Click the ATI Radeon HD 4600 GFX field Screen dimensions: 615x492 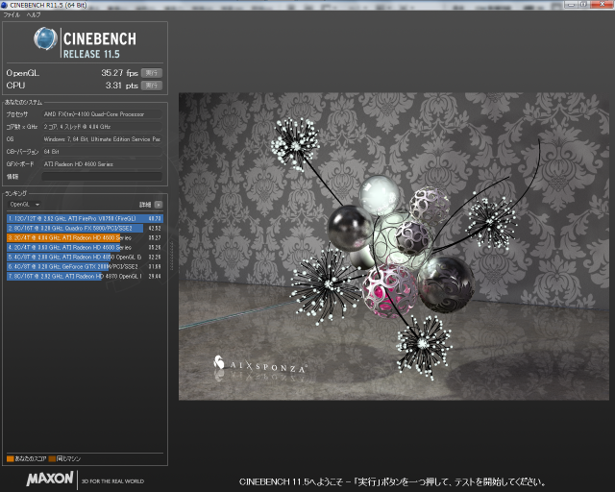click(102, 164)
